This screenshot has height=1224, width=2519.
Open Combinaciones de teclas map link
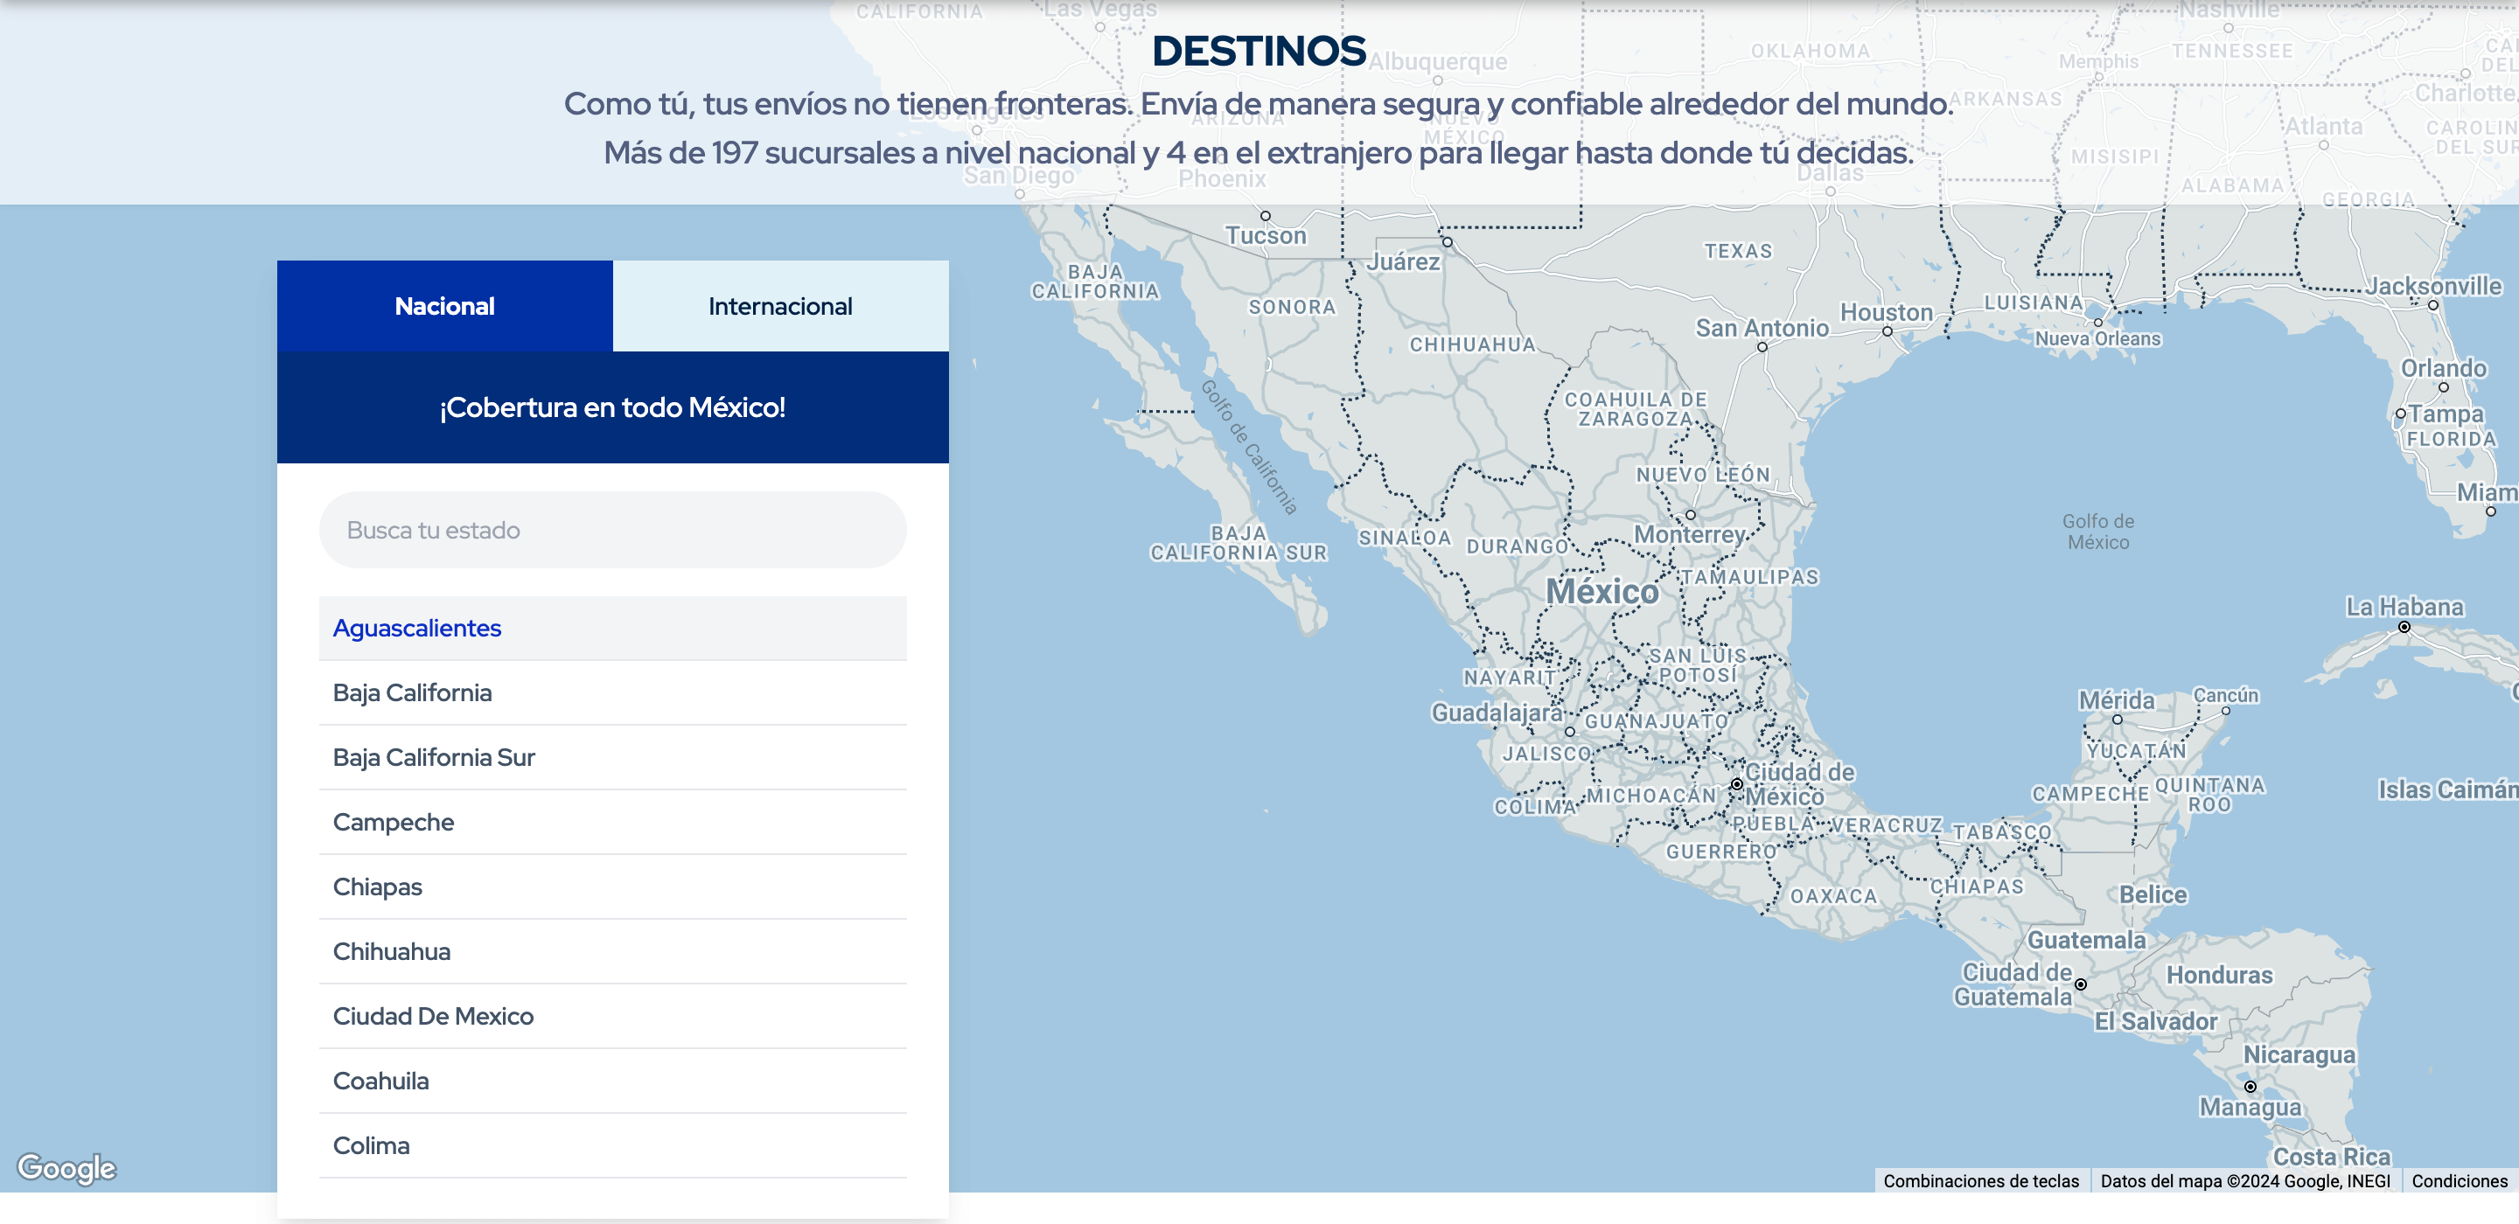pos(1980,1181)
